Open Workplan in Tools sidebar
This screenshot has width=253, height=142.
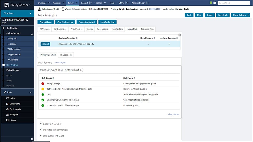(x=14, y=115)
